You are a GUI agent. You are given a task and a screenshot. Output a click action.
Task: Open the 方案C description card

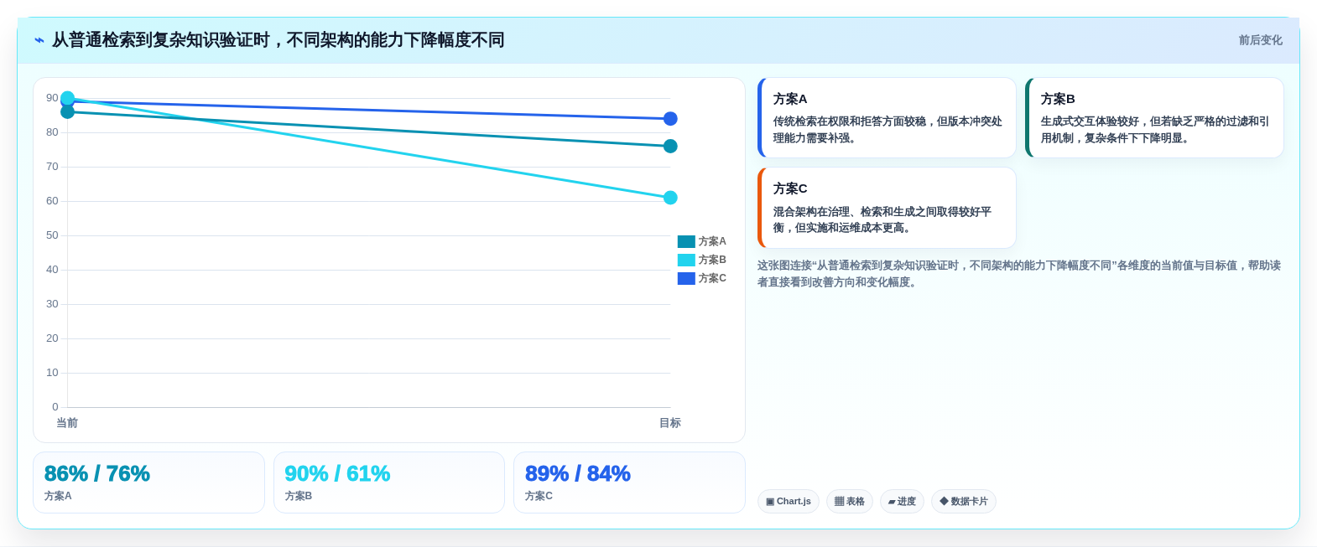[x=887, y=208]
